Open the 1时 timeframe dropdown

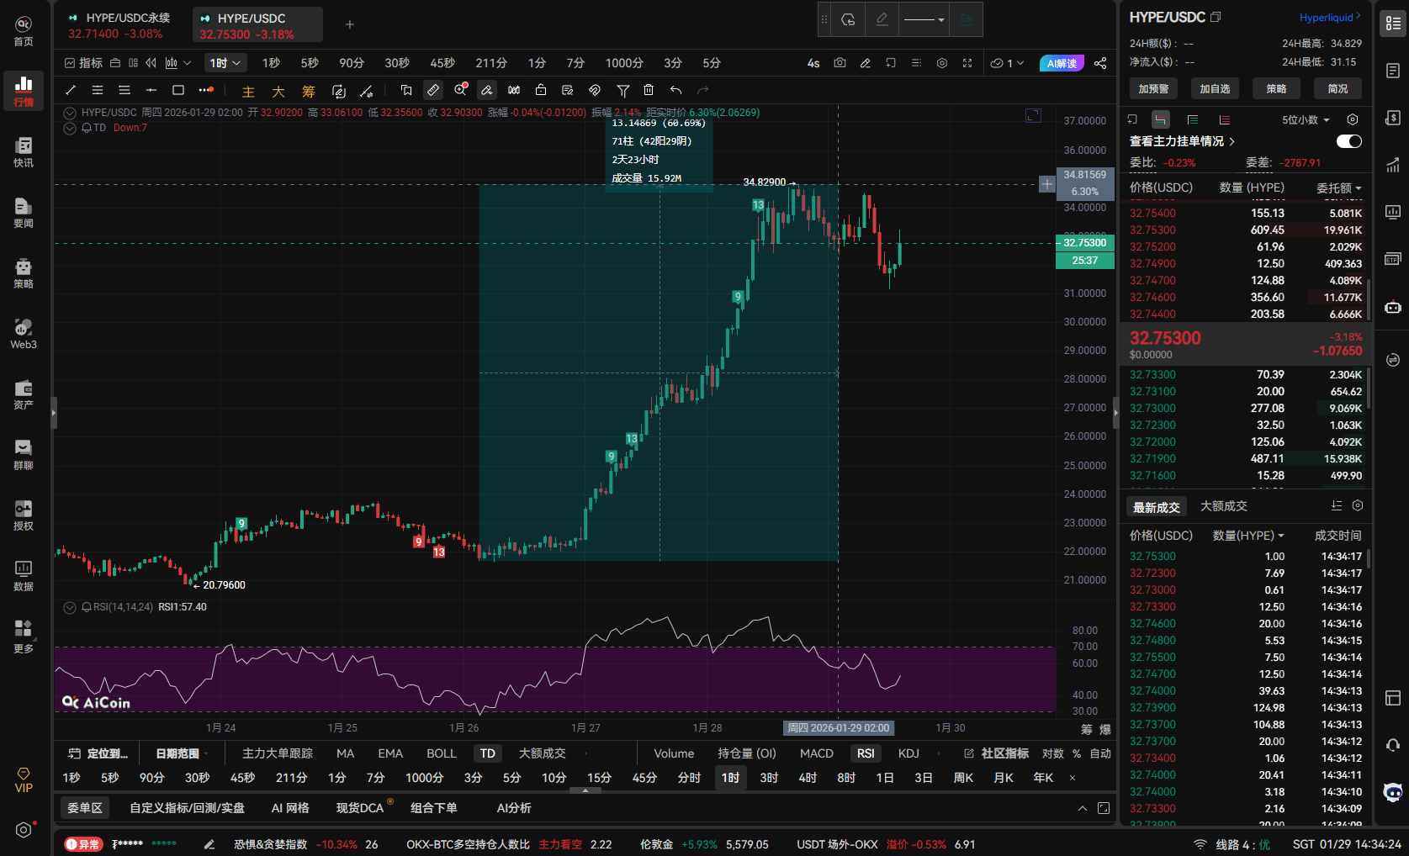coord(225,63)
